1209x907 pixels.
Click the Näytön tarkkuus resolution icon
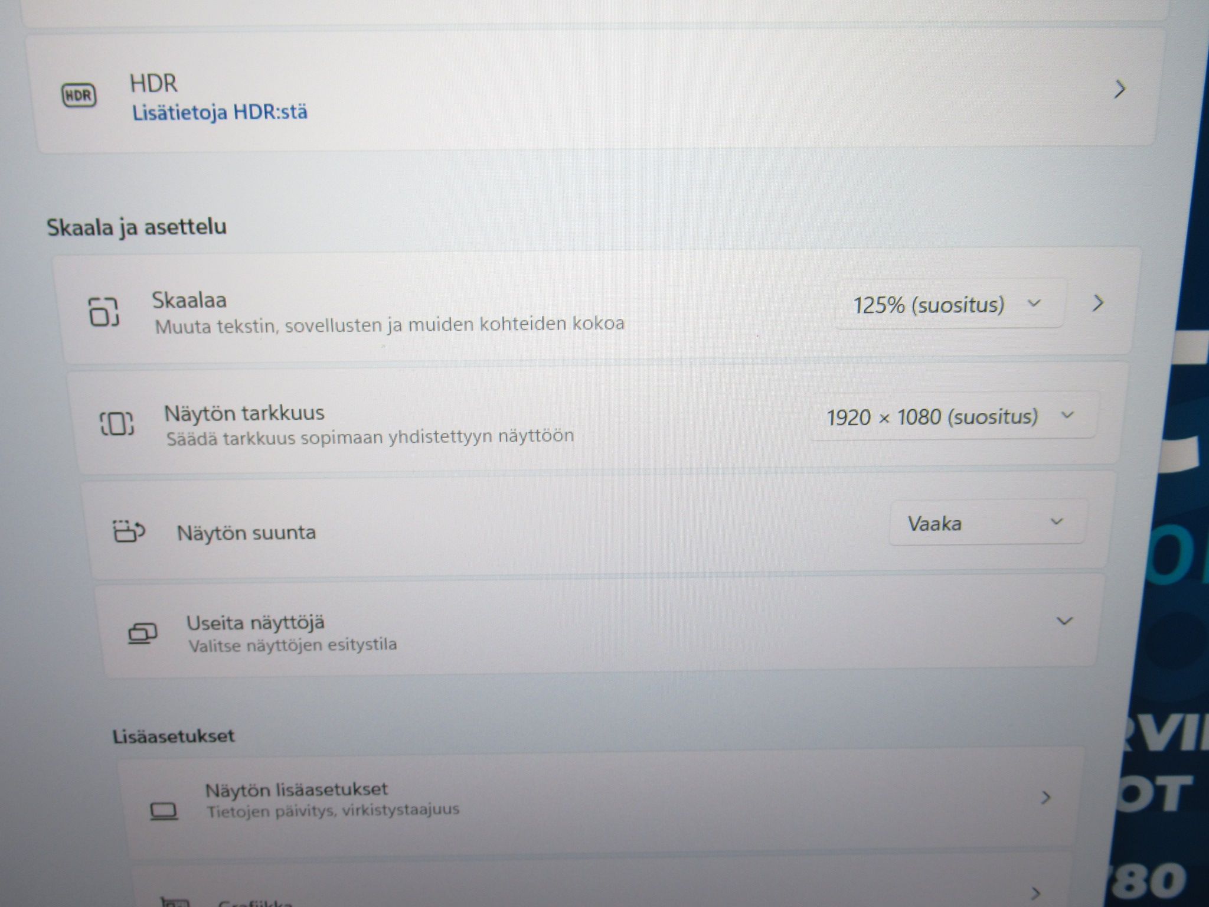(x=117, y=423)
